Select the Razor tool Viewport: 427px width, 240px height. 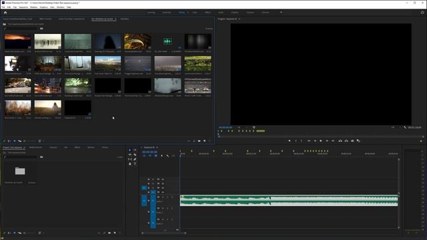click(135, 155)
